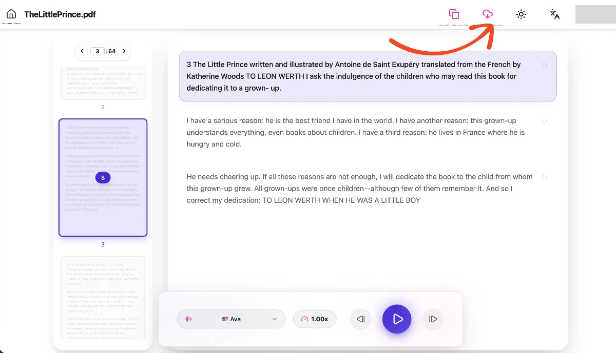Go to the next page with right chevron
This screenshot has width=616, height=353.
coord(124,51)
